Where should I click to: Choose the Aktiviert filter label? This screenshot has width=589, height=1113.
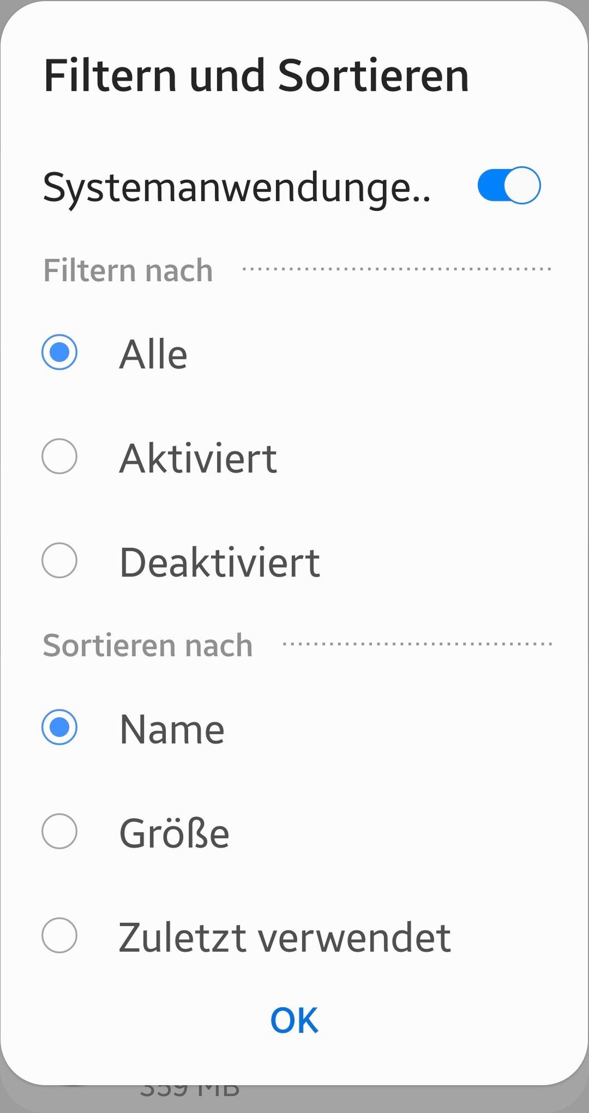198,459
